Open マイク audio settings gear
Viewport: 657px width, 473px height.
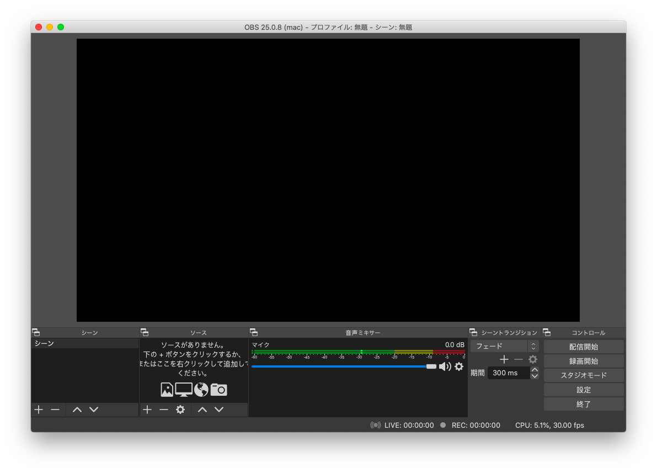pos(459,366)
